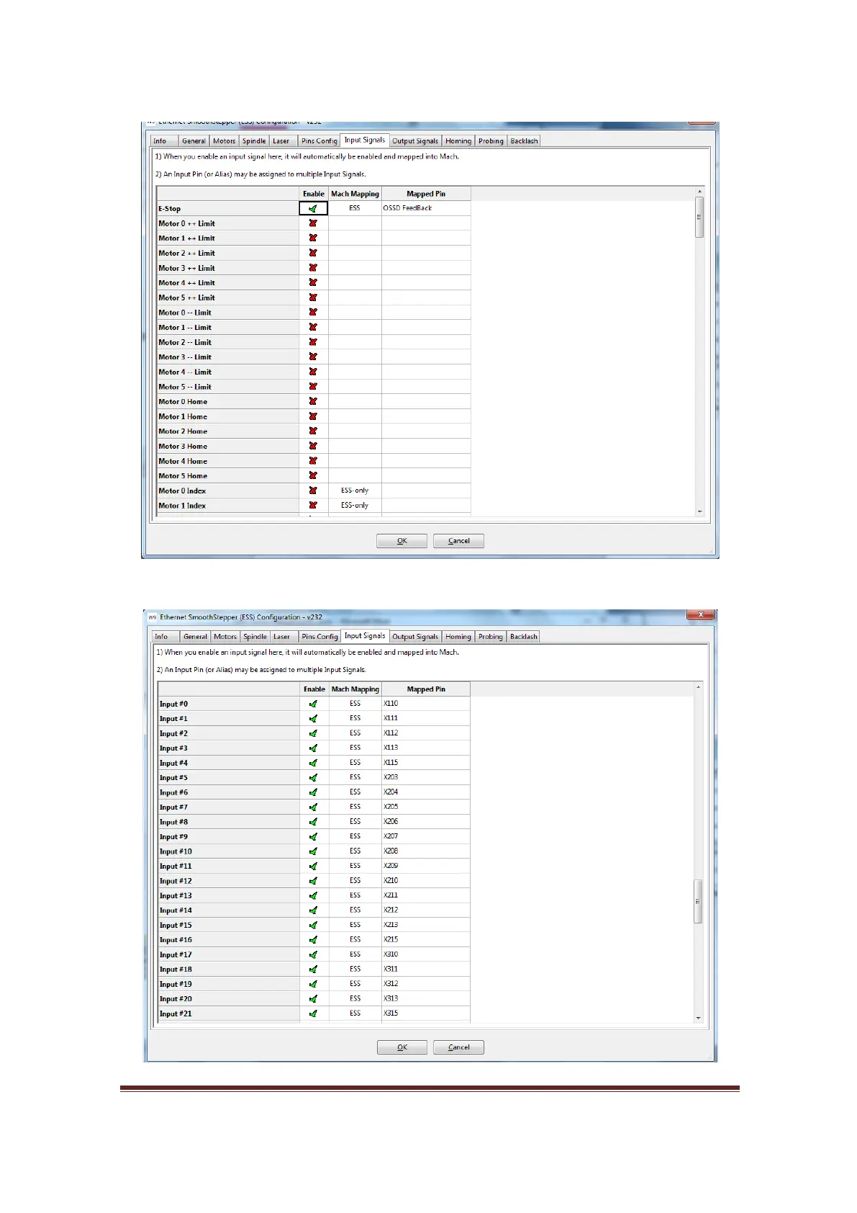The height and width of the screenshot is (1213, 857).
Task: Enable the Motor 1 Index signal
Action: point(313,506)
